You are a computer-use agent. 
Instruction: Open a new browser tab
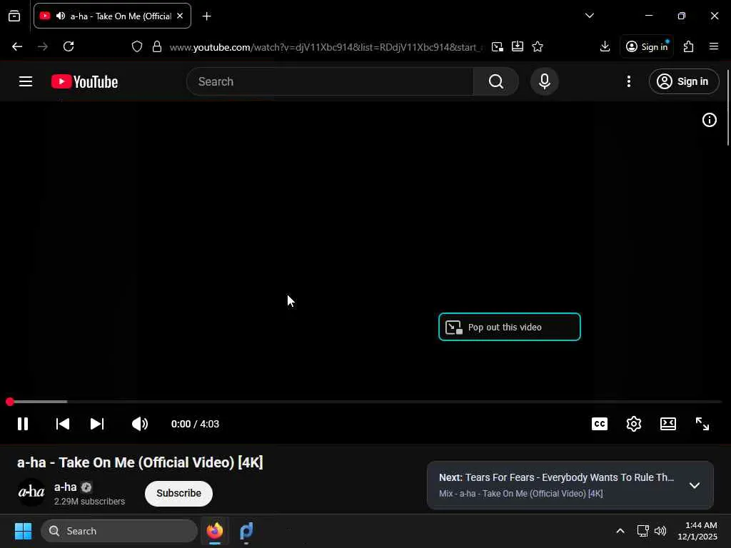(x=206, y=16)
